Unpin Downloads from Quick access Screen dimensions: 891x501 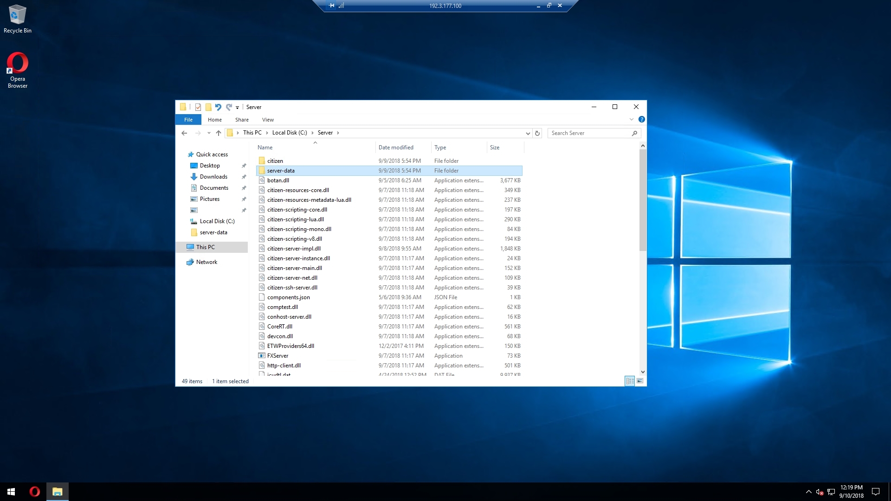[244, 177]
